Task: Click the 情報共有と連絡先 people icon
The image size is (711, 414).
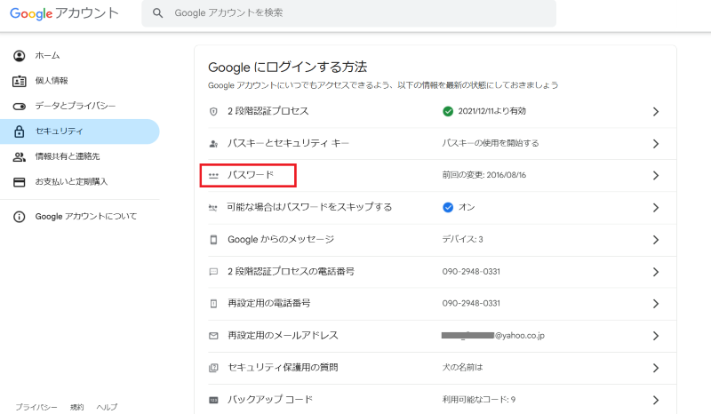Action: point(19,157)
